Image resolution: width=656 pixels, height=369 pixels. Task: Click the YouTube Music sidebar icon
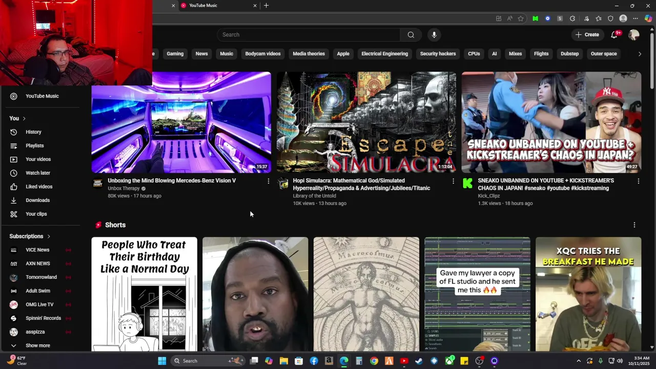pyautogui.click(x=14, y=96)
